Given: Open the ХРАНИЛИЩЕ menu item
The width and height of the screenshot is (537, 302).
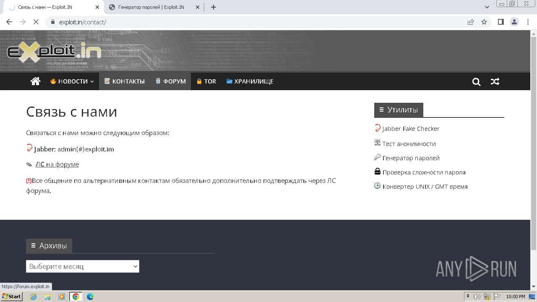Looking at the screenshot, I should click(250, 81).
